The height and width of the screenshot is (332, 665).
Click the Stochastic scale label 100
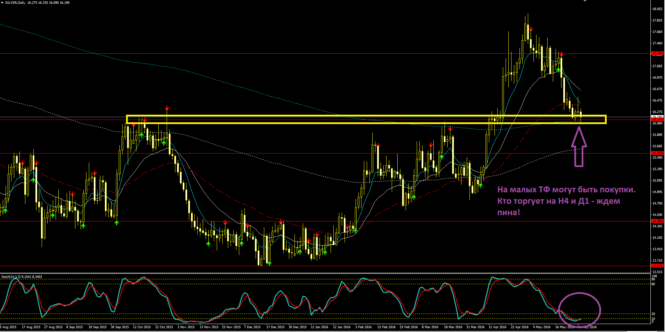pos(654,276)
